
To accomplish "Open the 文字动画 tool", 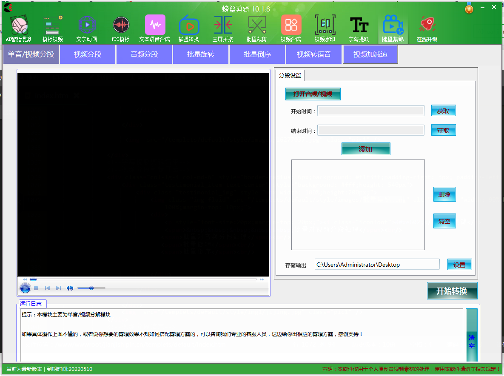I will [87, 26].
